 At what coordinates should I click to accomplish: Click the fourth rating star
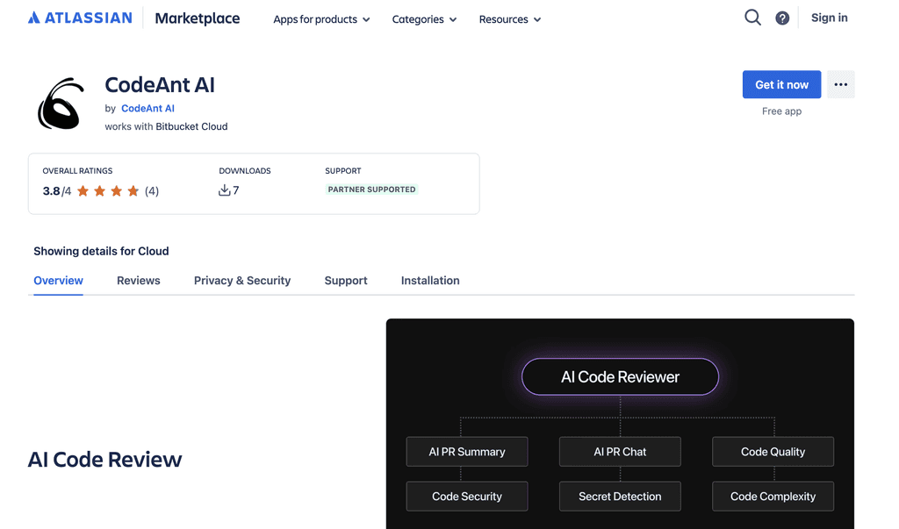click(x=133, y=189)
